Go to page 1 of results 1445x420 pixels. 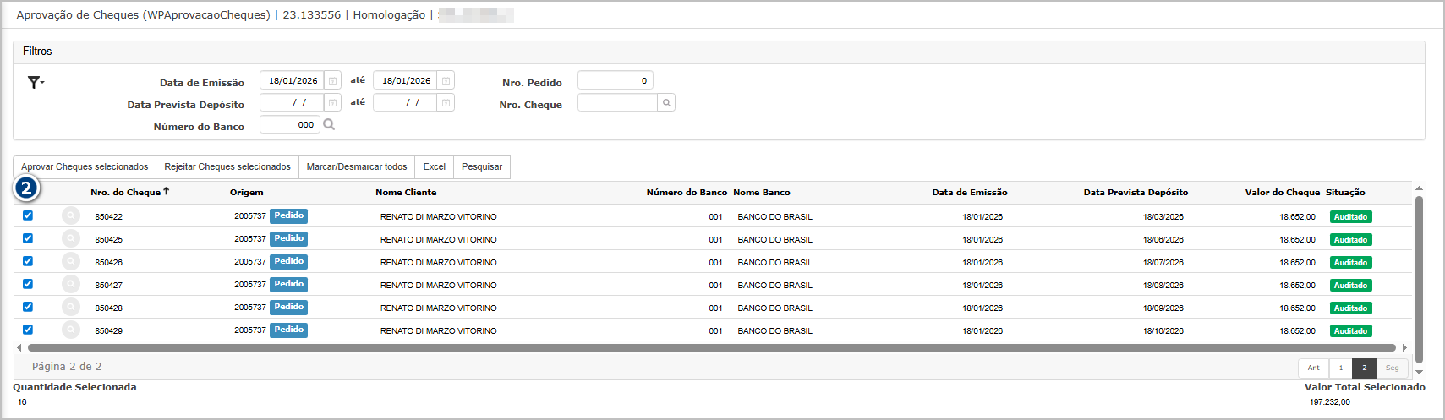click(1340, 368)
